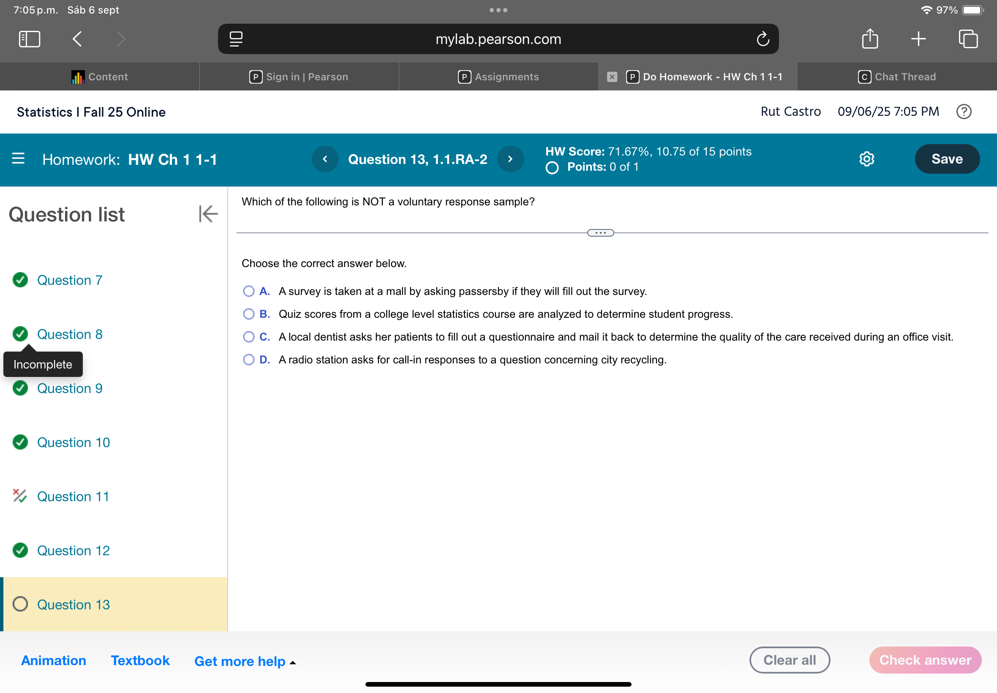This screenshot has height=693, width=997.
Task: Close the Do Homework tab
Action: pos(612,76)
